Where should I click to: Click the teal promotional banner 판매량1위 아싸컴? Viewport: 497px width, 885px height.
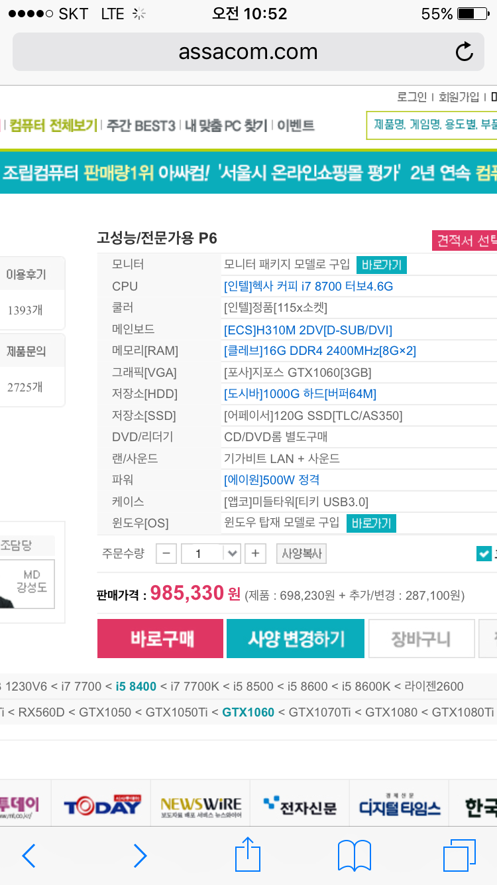tap(248, 173)
